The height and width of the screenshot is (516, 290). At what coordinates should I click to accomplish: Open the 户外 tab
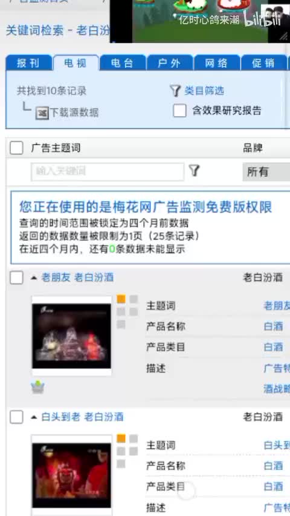169,63
